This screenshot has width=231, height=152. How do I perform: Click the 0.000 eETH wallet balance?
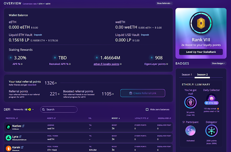pyautogui.click(x=19, y=27)
